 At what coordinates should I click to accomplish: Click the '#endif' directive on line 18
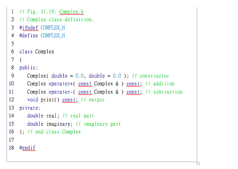[x=27, y=148]
